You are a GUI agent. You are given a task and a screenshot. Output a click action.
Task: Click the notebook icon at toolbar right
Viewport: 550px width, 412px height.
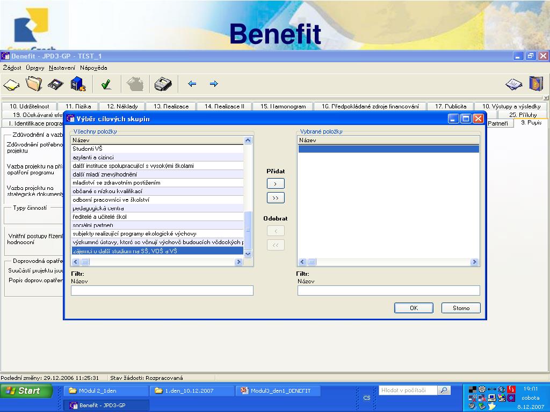[x=514, y=84]
